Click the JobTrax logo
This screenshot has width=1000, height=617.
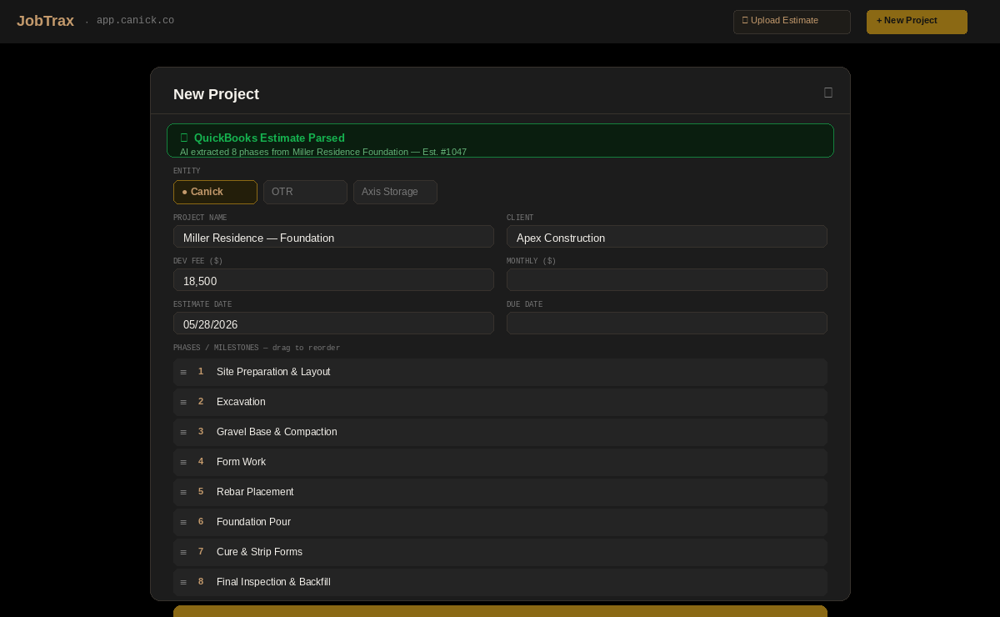(x=45, y=21)
